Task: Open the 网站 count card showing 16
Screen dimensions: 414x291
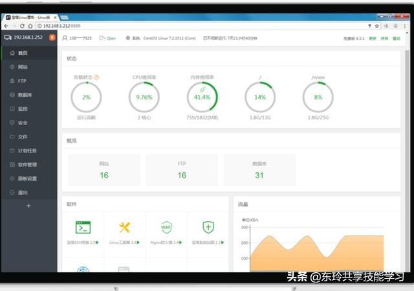Action: tap(104, 170)
